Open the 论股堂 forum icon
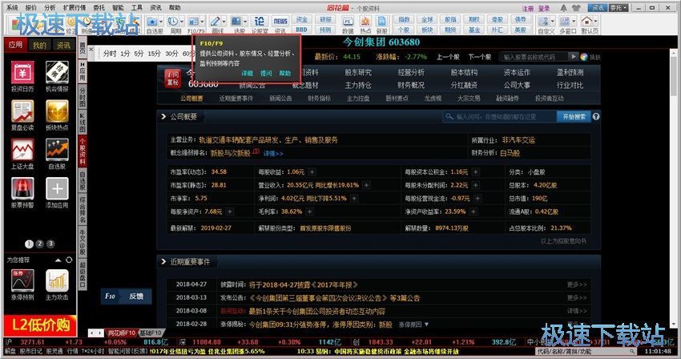 [260, 22]
